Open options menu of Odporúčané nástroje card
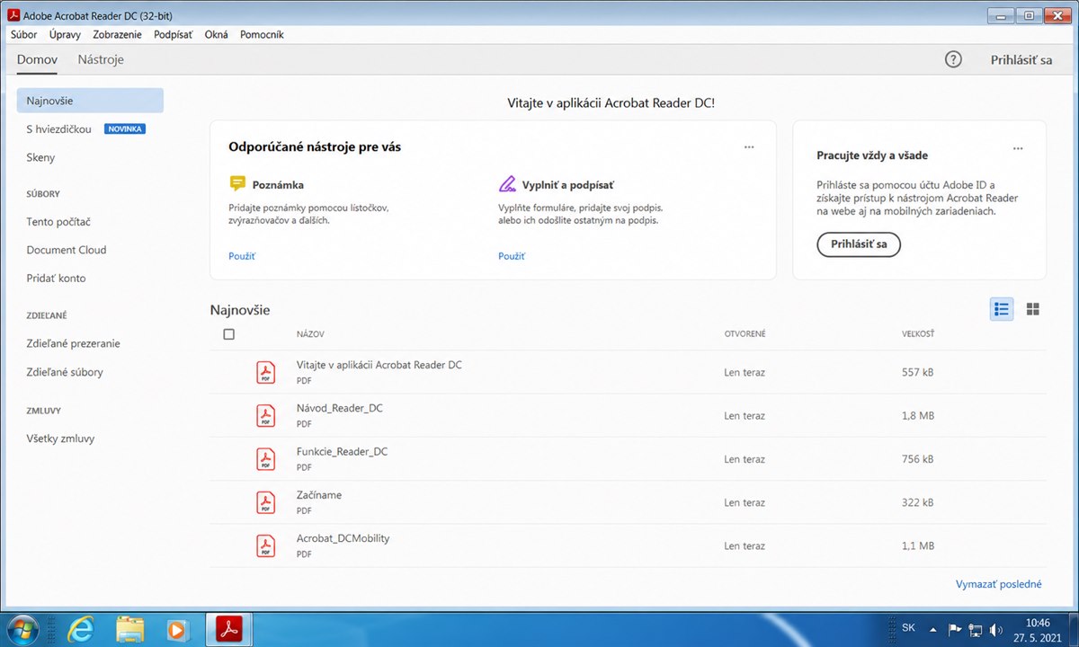 749,147
